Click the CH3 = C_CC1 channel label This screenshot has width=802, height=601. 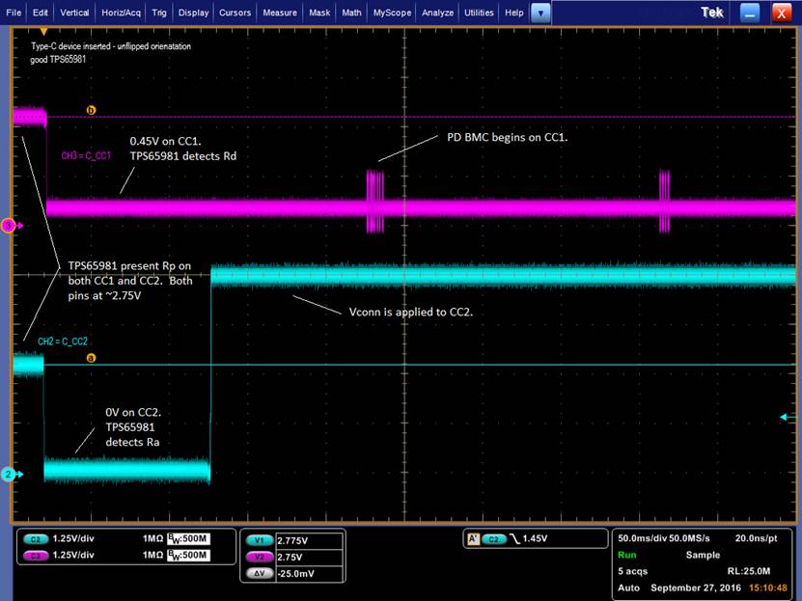[x=86, y=155]
